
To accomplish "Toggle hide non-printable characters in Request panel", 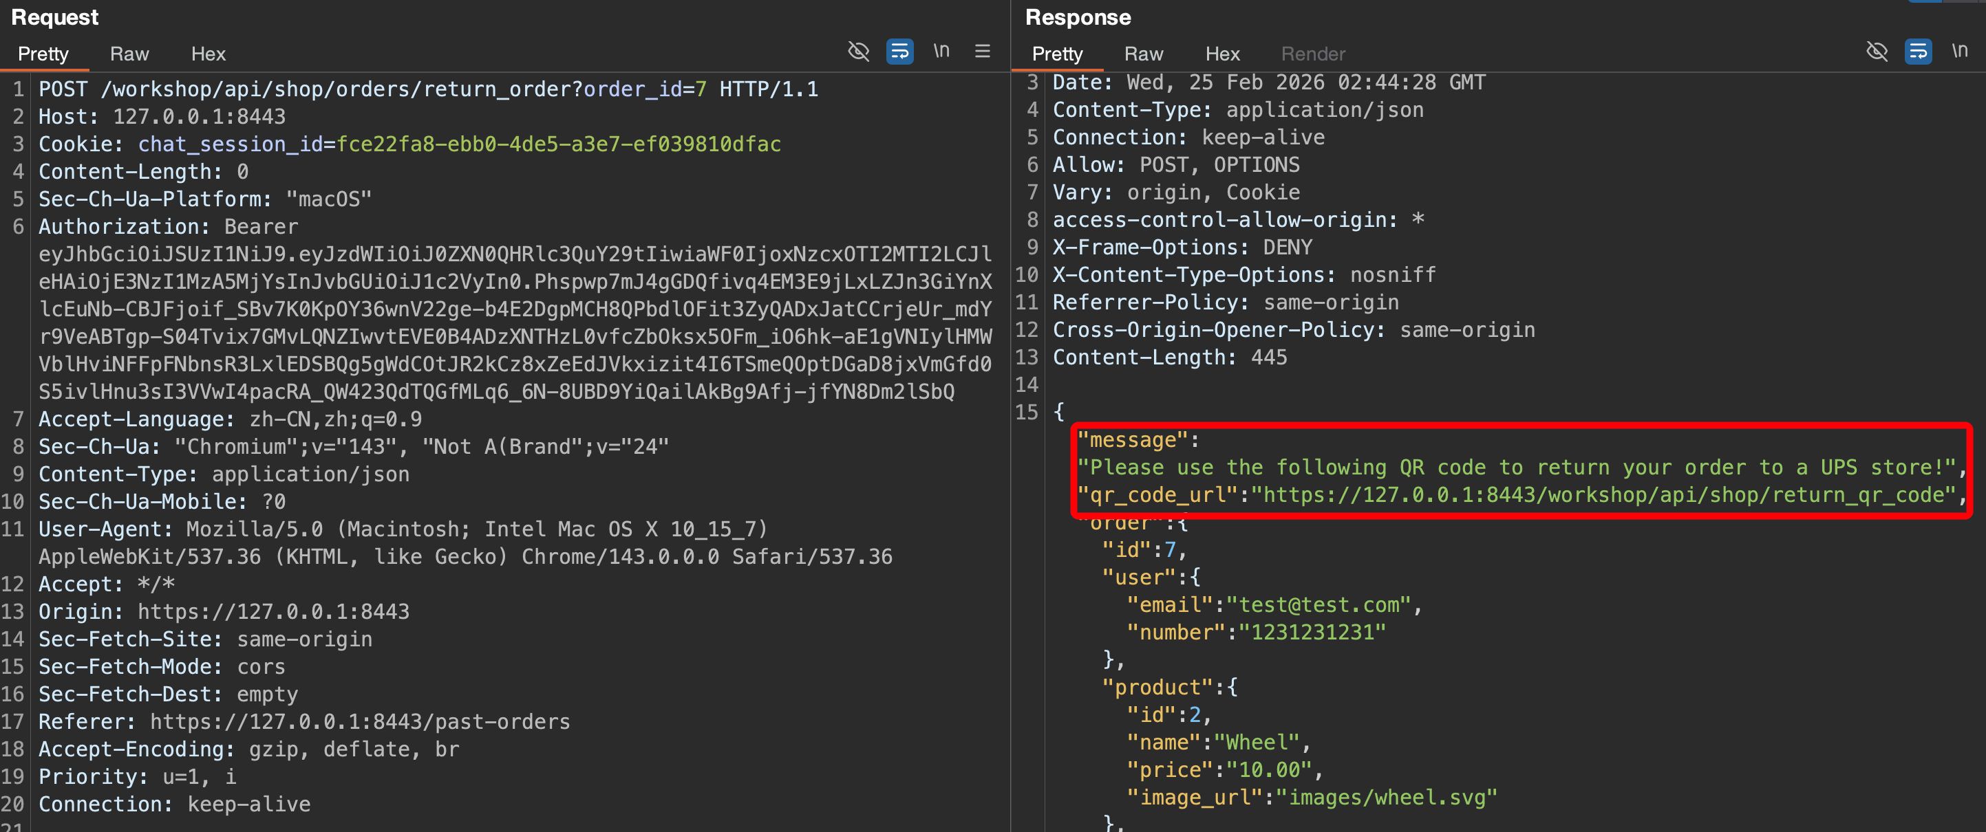I will (x=858, y=52).
